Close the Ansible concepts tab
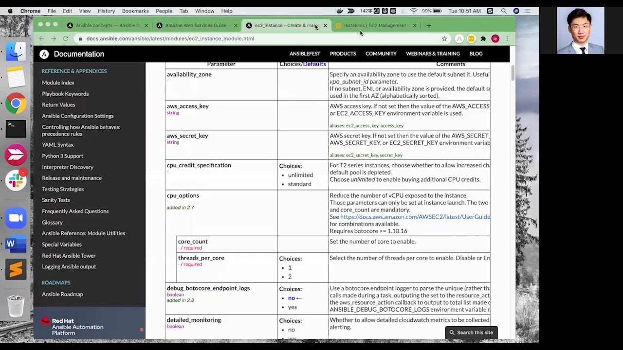Image resolution: width=623 pixels, height=350 pixels. click(147, 25)
